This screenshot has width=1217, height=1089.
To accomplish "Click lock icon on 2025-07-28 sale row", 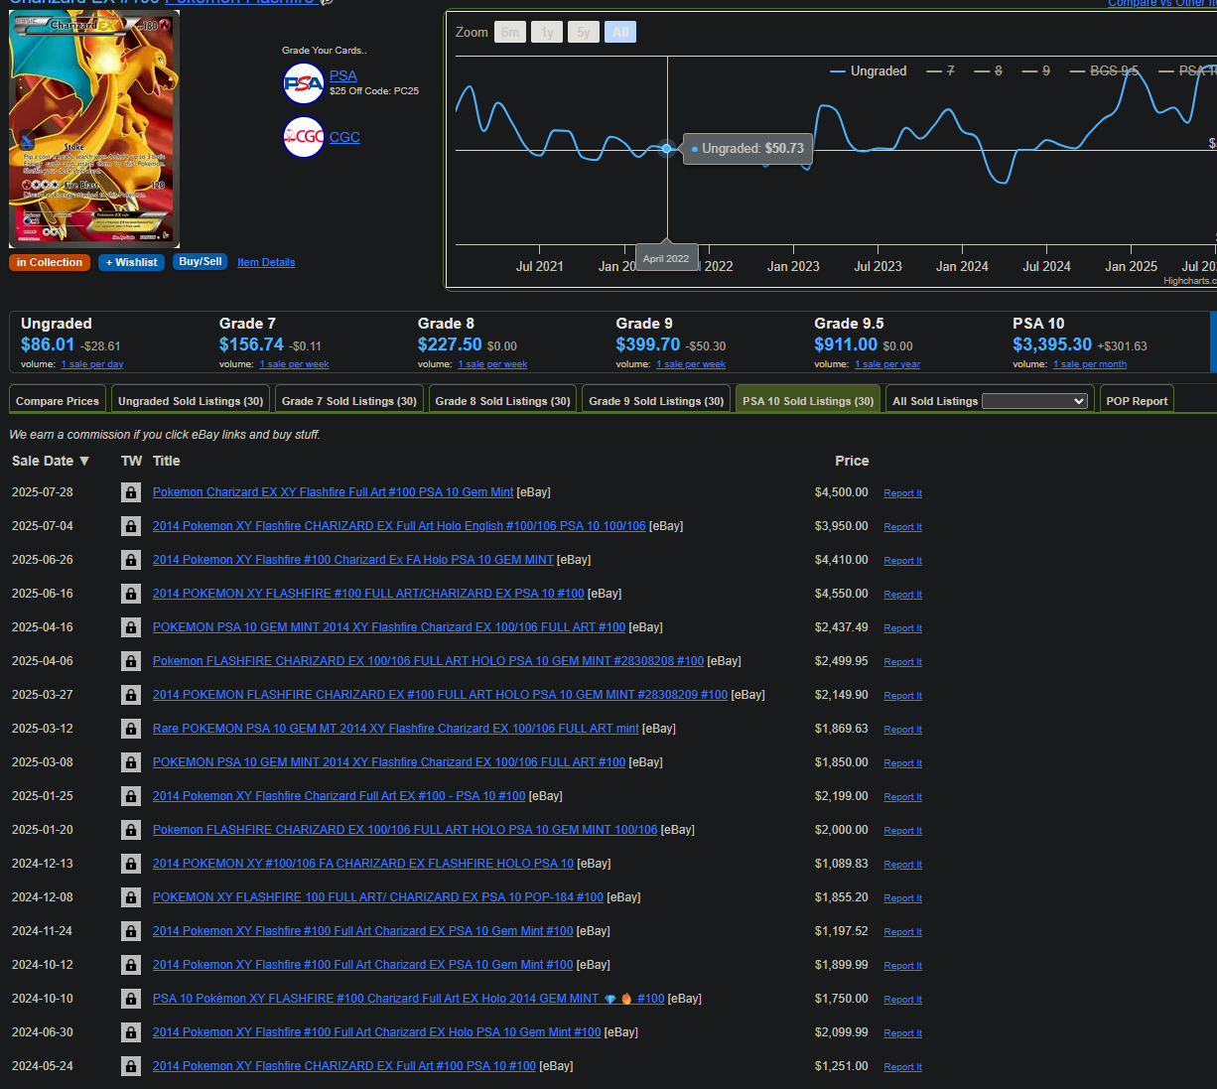I will [131, 492].
